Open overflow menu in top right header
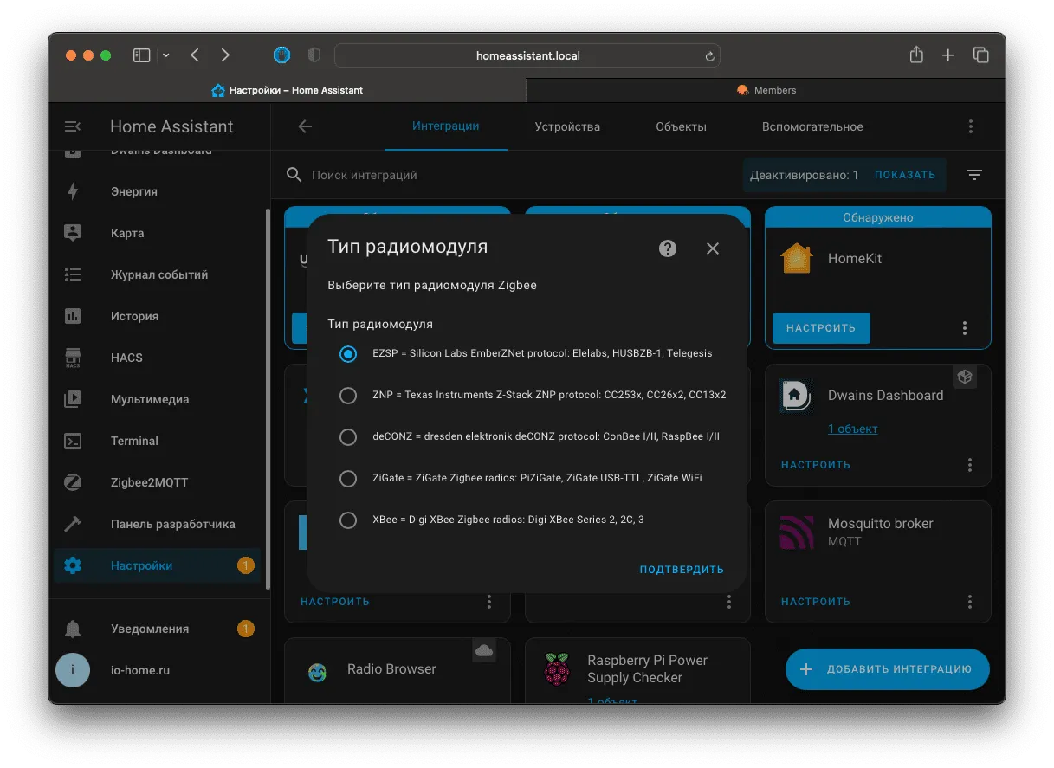The height and width of the screenshot is (768, 1054). tap(971, 126)
